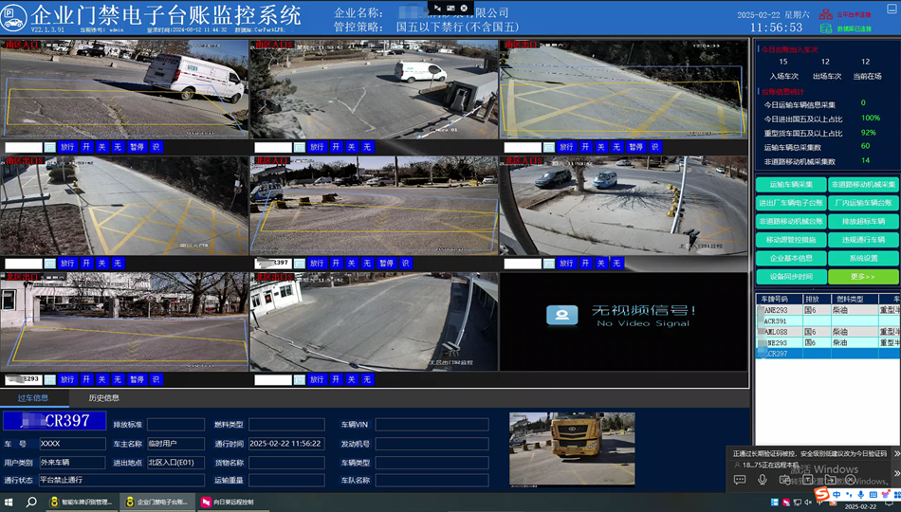The width and height of the screenshot is (901, 512).
Task: Click the 排放标准 input field
Action: tap(175, 425)
